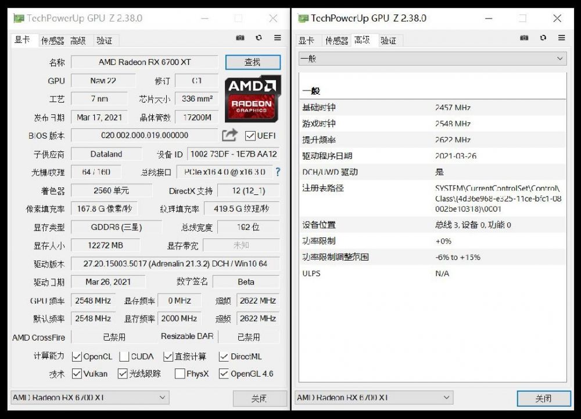Select 传感器 tab in right window
The image size is (581, 419).
click(336, 41)
